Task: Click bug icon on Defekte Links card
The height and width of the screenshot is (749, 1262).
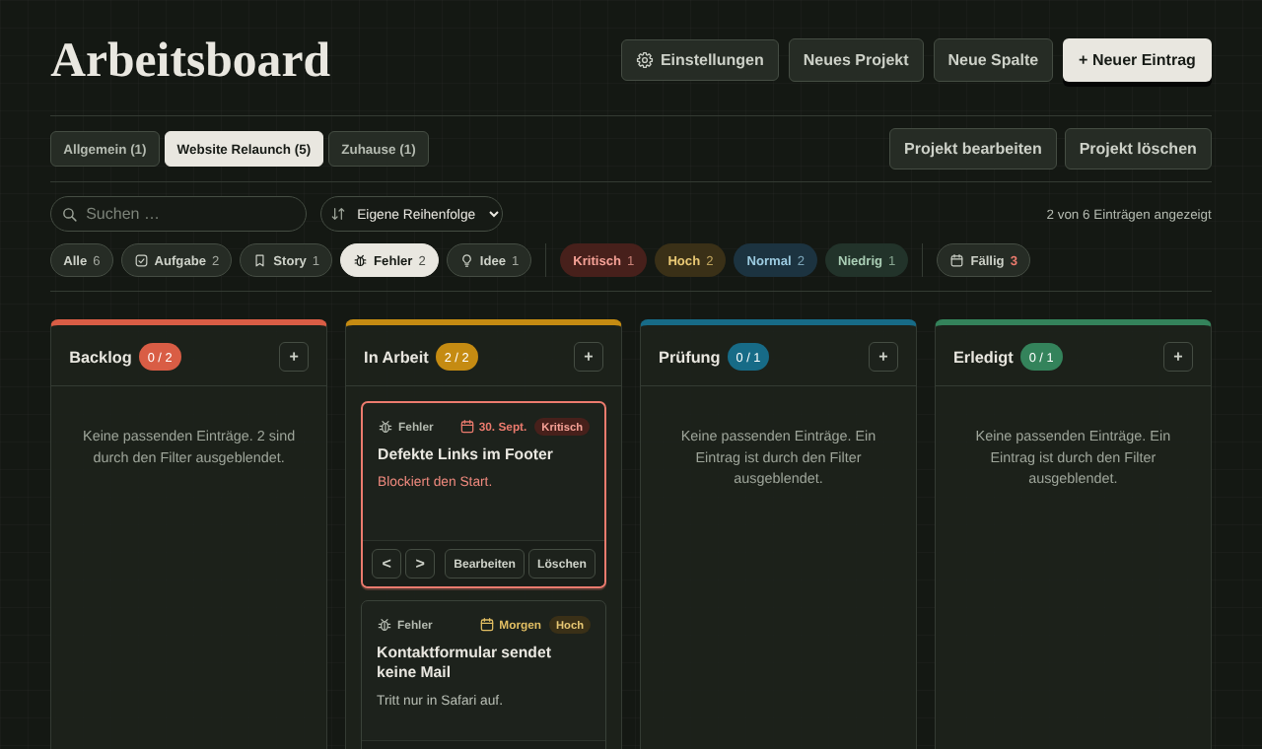Action: click(386, 427)
